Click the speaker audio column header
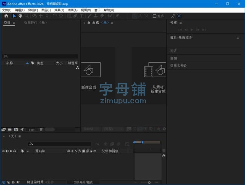This screenshot has height=185, width=245. [7, 151]
